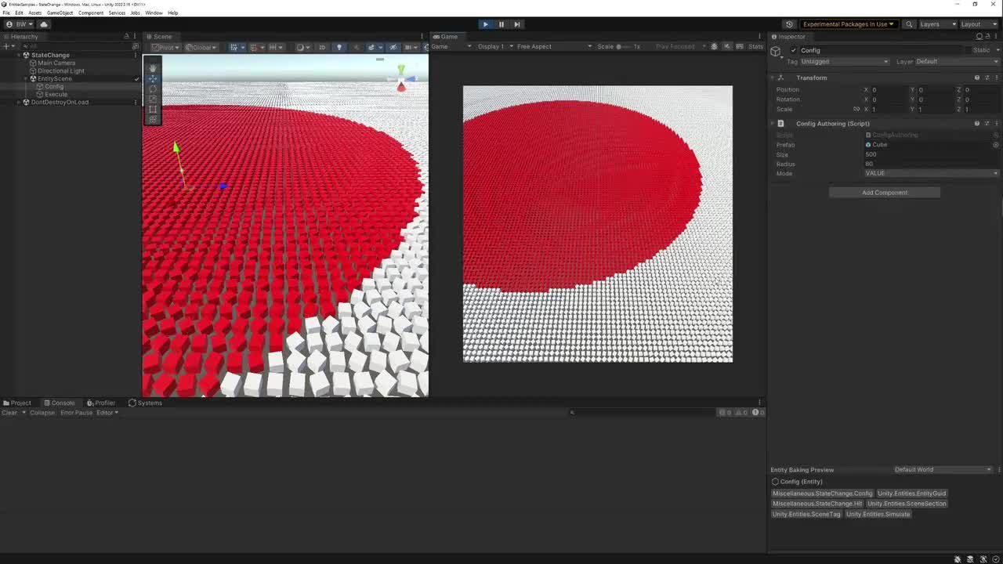
Task: Open the Pivot dropdown
Action: tap(165, 47)
